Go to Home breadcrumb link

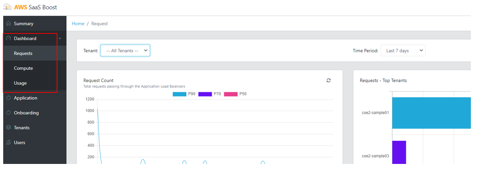click(78, 23)
